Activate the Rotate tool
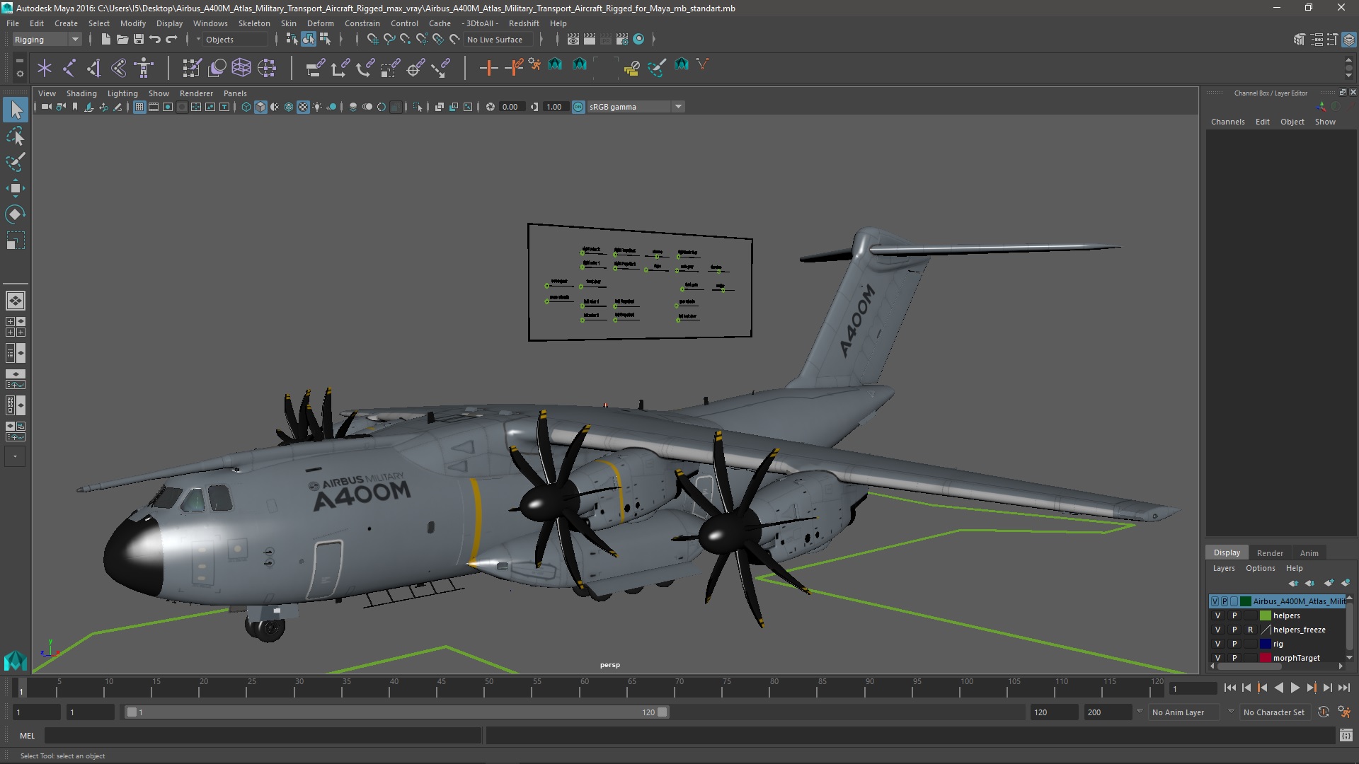1359x764 pixels. click(16, 214)
